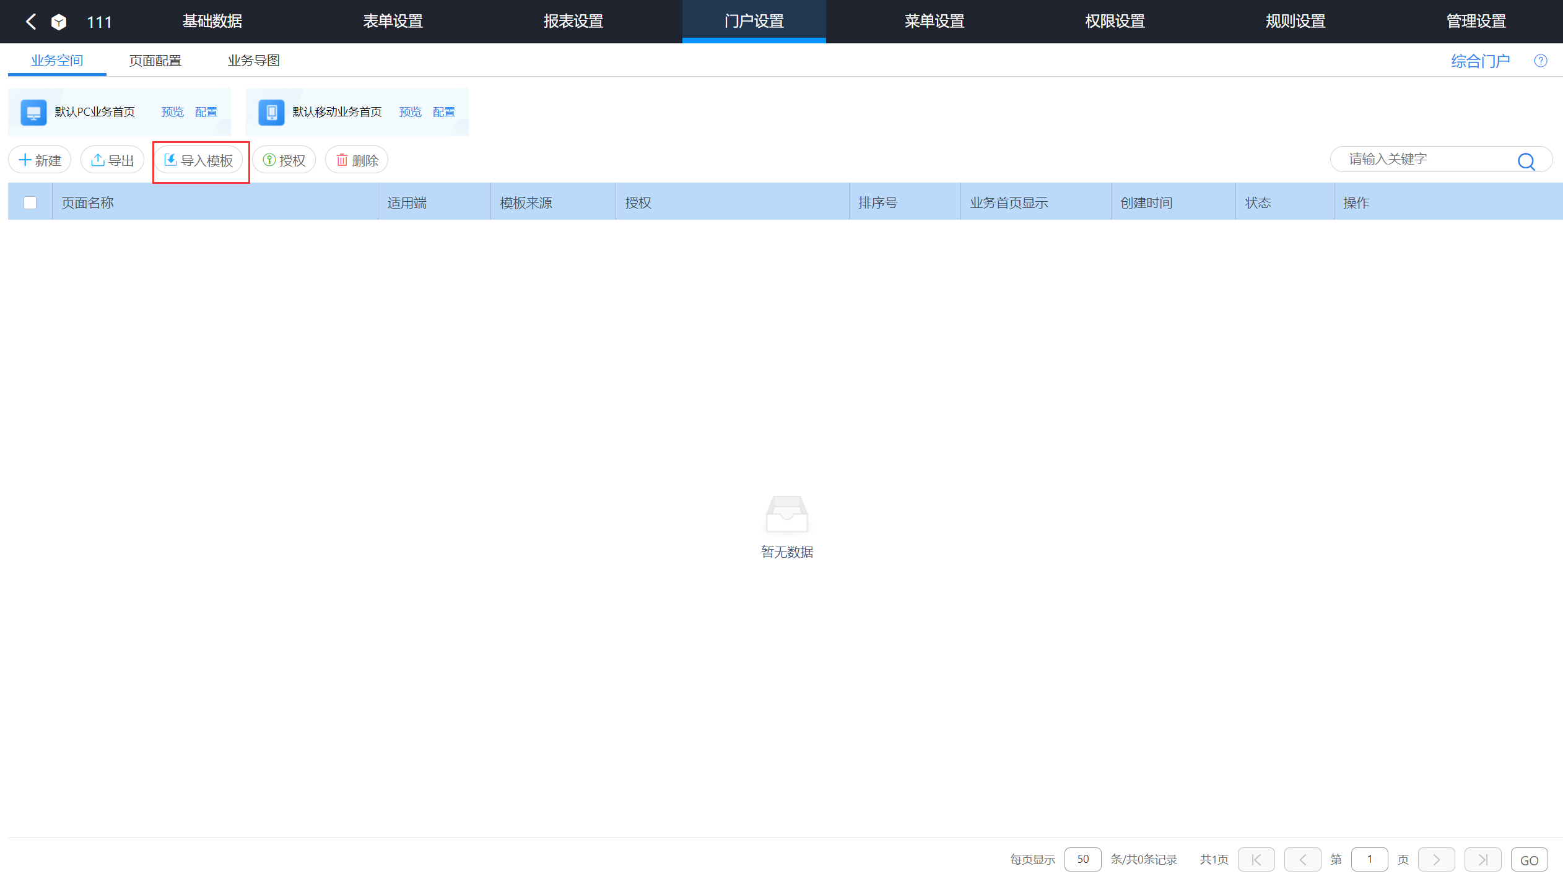Toggle the select-all checkbox in table header

pyautogui.click(x=30, y=202)
